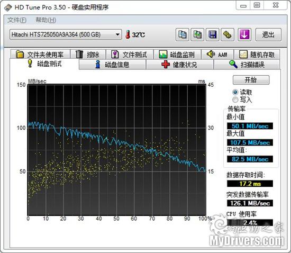Click the HD Tune app title icon
Screen dimensions: 291x253
point(8,7)
